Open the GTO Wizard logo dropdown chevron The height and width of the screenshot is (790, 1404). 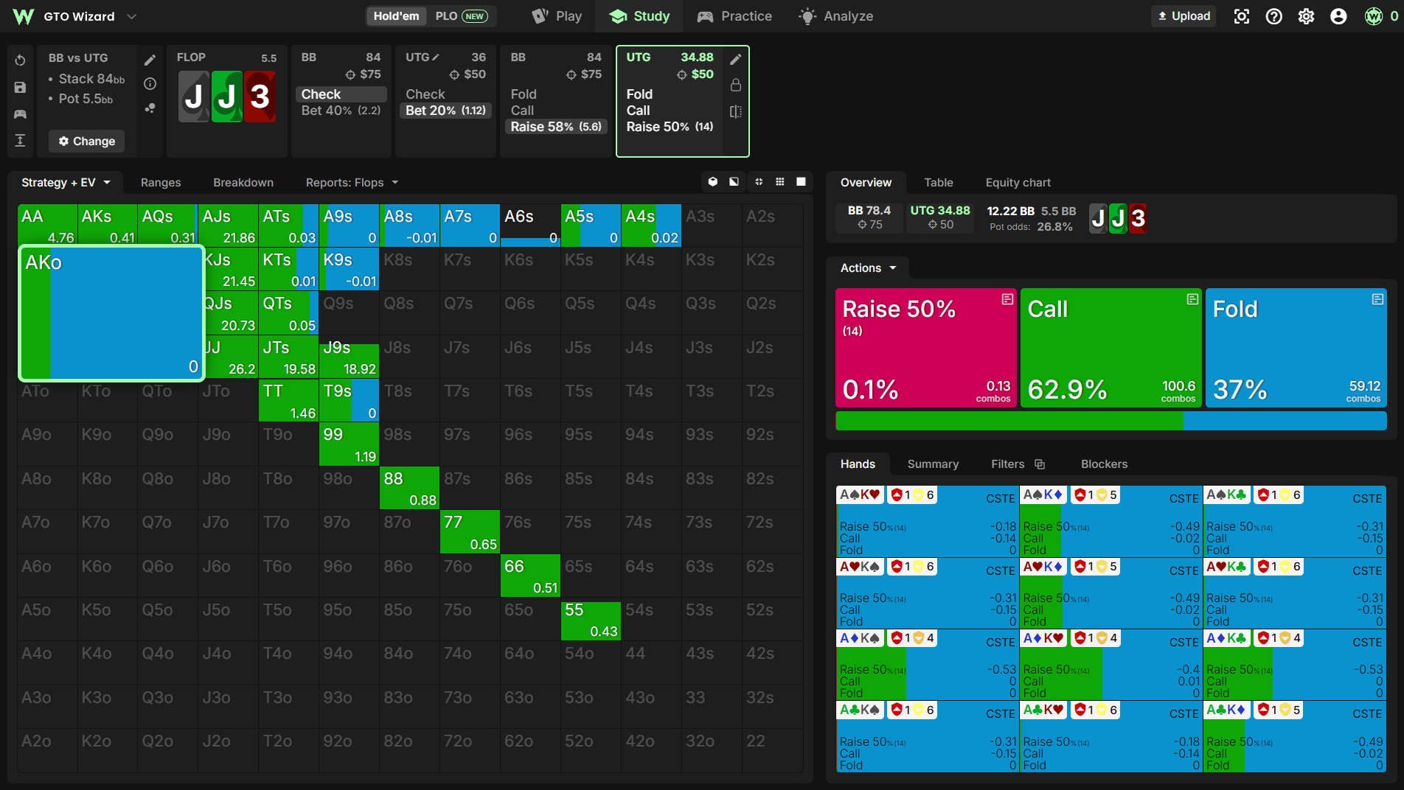(131, 16)
